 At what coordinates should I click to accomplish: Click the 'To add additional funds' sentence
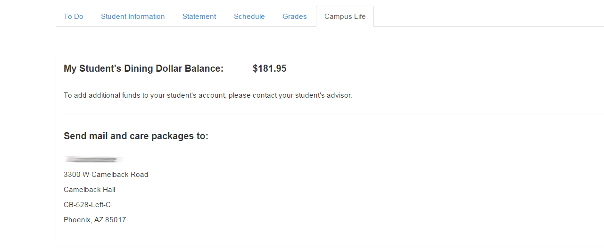208,95
